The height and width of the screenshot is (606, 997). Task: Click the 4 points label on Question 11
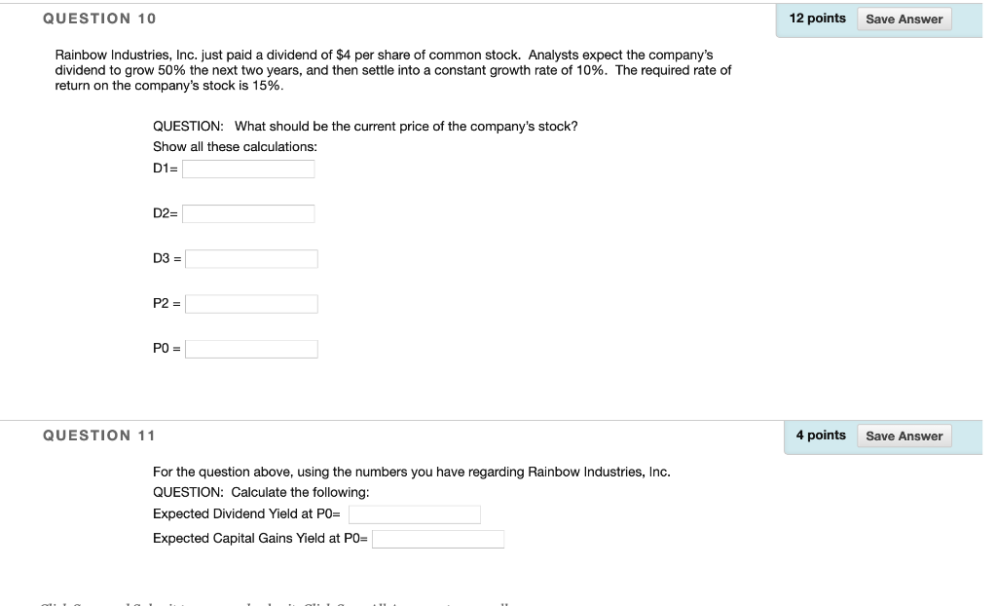[821, 435]
